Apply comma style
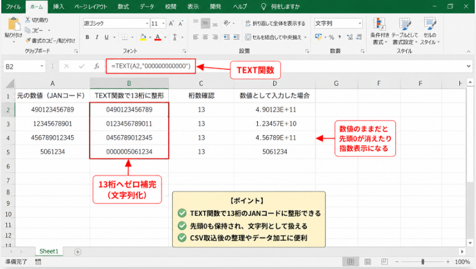 tap(339, 37)
